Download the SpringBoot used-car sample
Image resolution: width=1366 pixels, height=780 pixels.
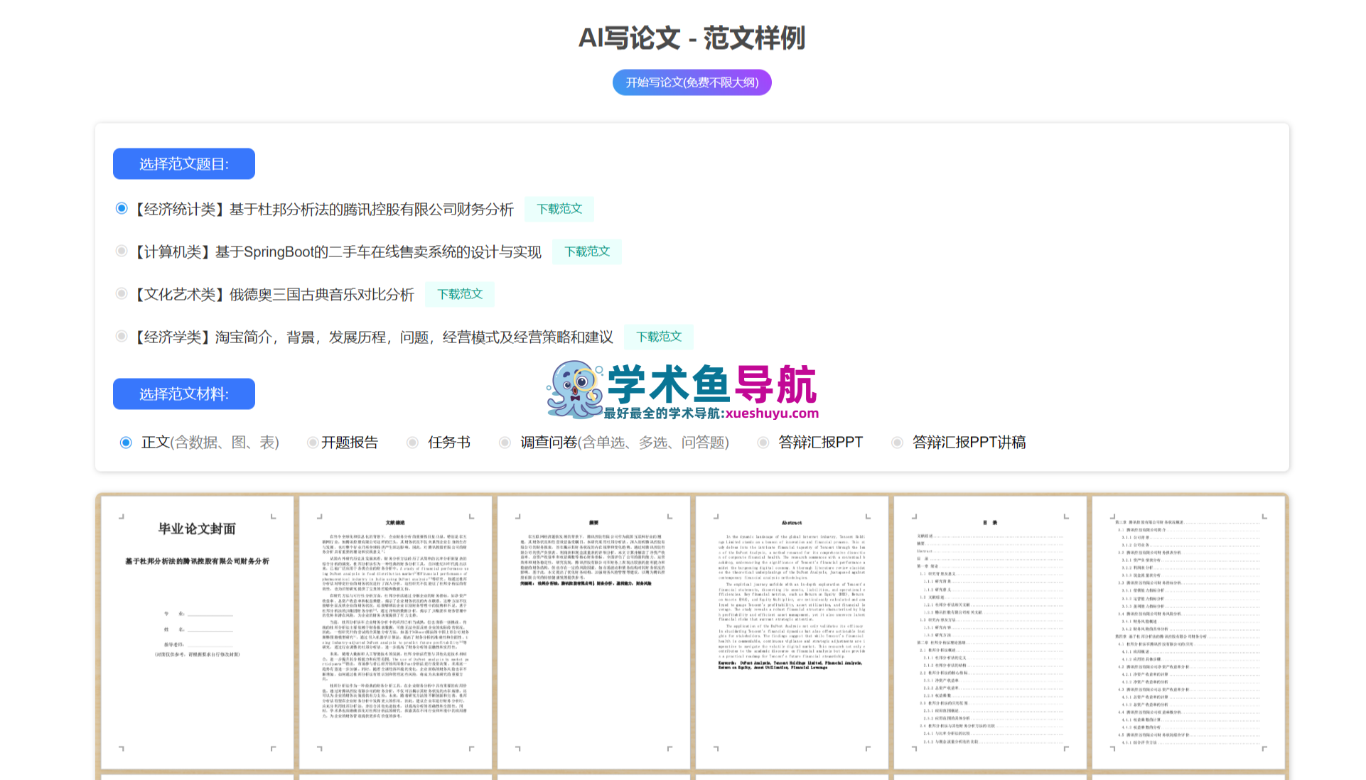coord(587,251)
